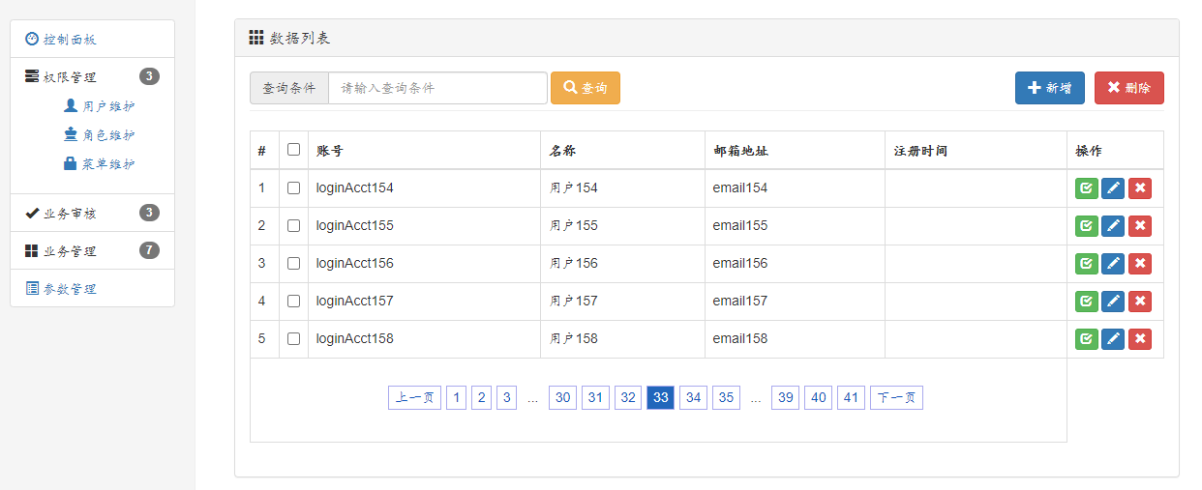Click the list icon beside 参数管理
Screen dimensions: 1202x490
tap(32, 288)
